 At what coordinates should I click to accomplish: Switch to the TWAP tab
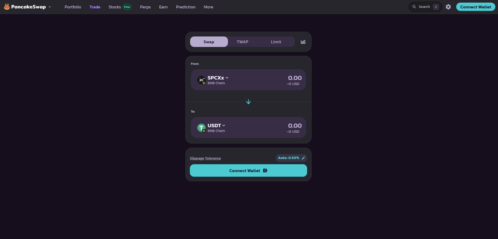pyautogui.click(x=242, y=42)
